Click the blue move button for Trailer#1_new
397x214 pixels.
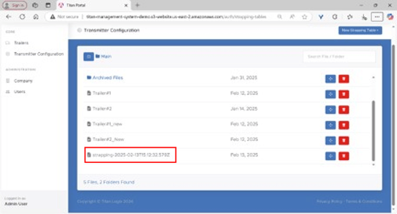331,125
